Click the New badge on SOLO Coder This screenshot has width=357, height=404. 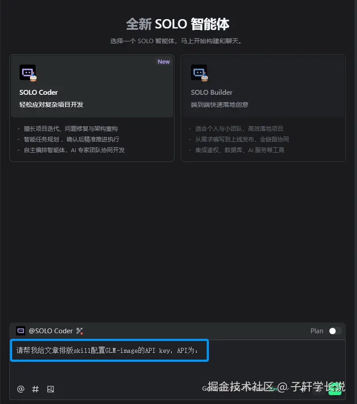pyautogui.click(x=164, y=61)
